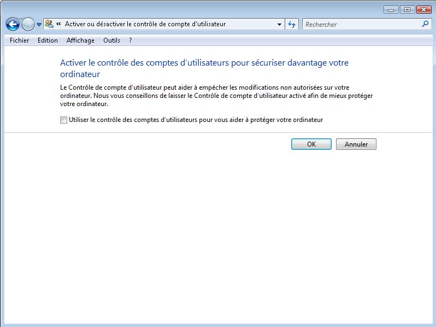Cancel with the Annuler button

356,144
